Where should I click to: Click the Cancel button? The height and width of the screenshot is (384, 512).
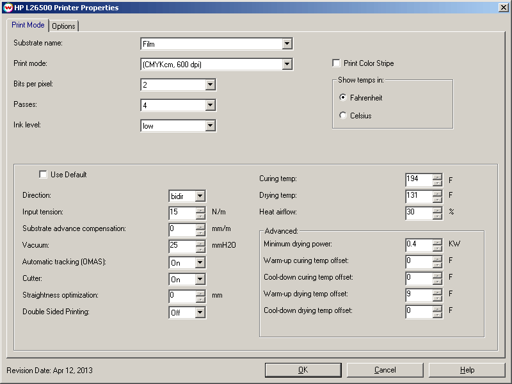point(385,370)
